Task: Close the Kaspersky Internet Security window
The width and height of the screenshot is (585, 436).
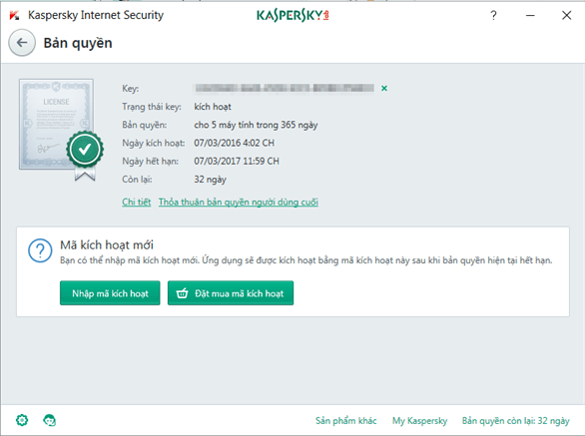Action: [x=566, y=15]
